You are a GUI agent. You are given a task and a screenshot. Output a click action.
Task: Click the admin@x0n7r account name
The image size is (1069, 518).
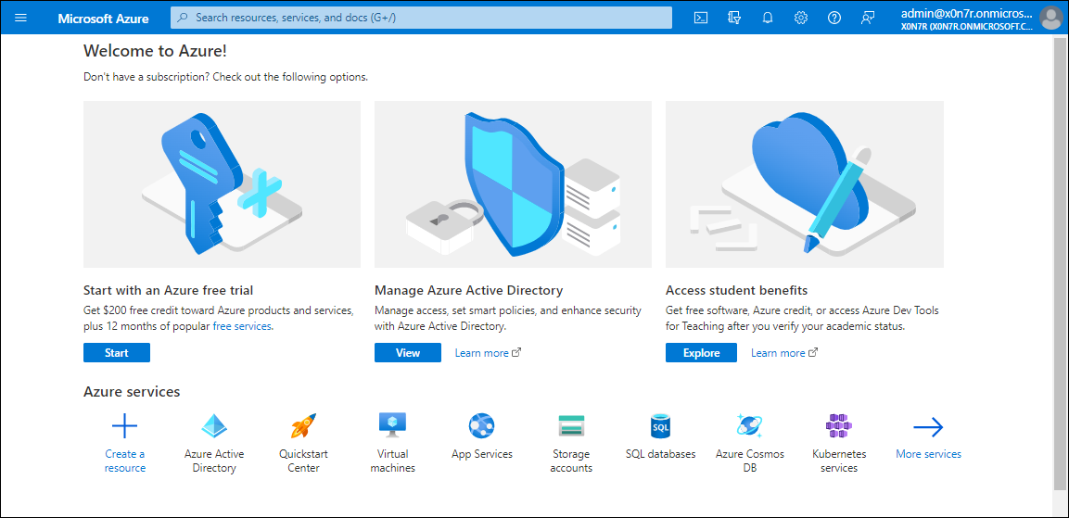(967, 13)
